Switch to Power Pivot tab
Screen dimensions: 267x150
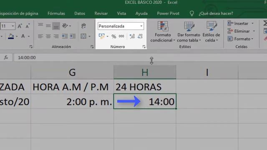pyautogui.click(x=168, y=13)
